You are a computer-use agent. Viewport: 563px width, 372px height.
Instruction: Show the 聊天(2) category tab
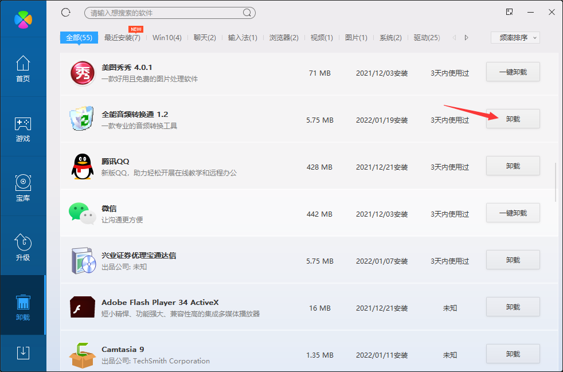click(205, 38)
